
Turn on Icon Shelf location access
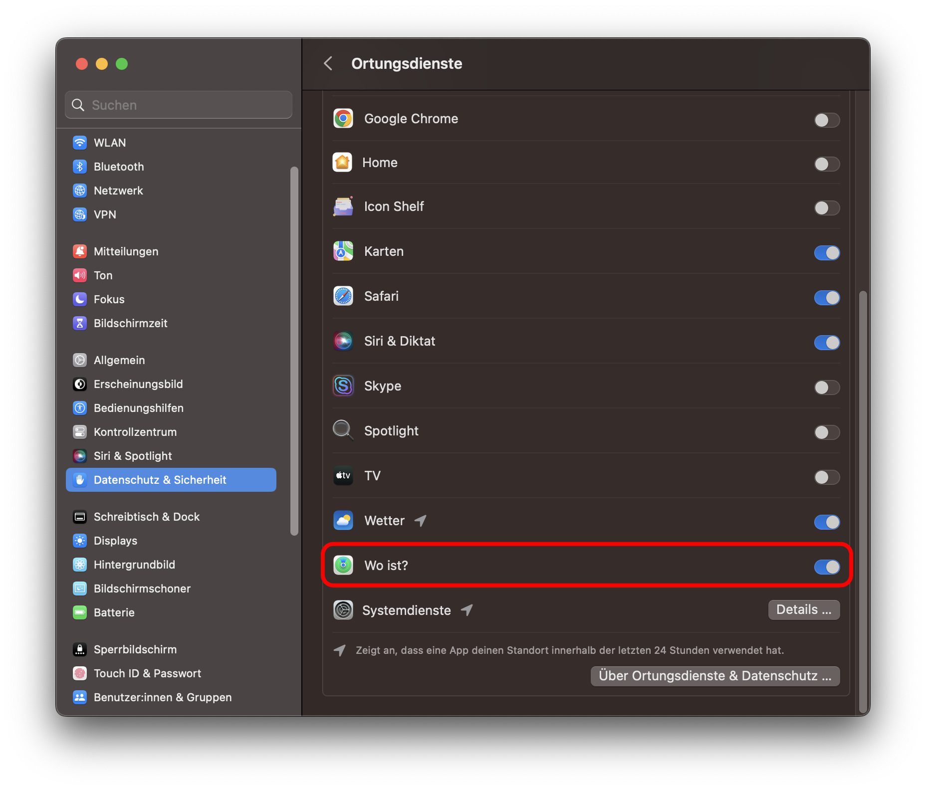click(x=827, y=207)
